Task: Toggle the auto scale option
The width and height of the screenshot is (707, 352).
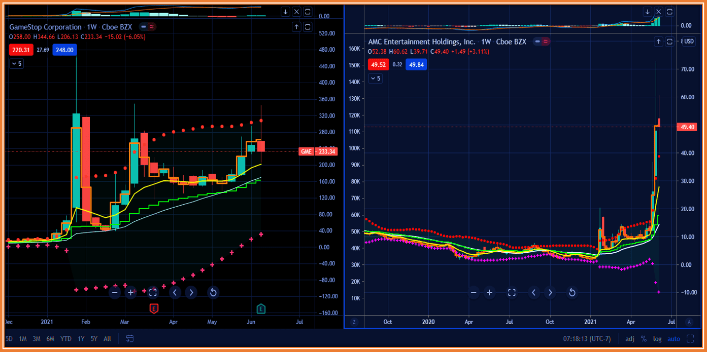Action: point(674,339)
